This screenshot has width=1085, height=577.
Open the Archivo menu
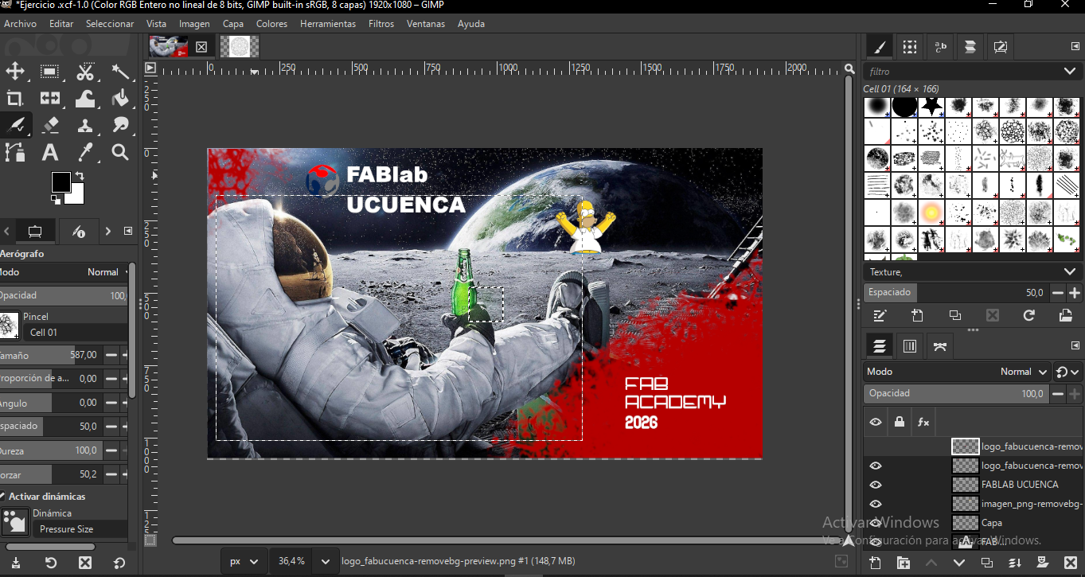tap(21, 24)
